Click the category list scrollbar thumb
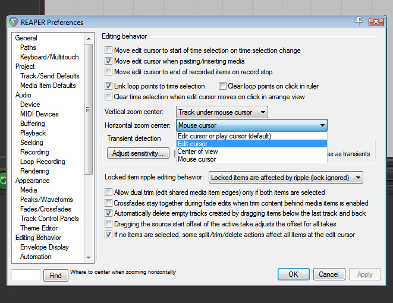 pos(88,109)
